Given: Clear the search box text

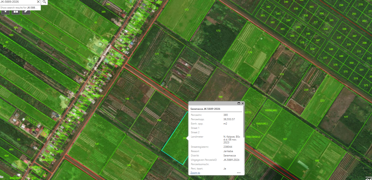Looking at the screenshot, I should click(x=38, y=2).
